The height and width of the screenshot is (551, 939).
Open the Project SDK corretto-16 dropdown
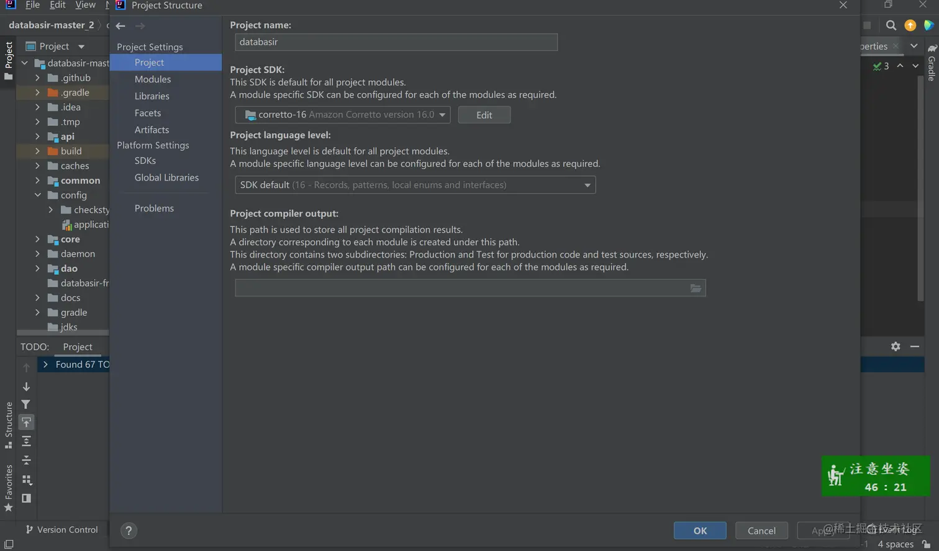343,115
